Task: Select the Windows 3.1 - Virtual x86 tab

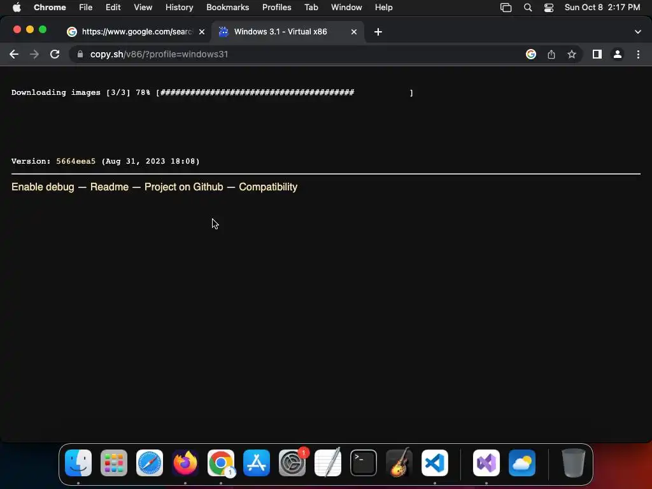Action: [x=288, y=32]
